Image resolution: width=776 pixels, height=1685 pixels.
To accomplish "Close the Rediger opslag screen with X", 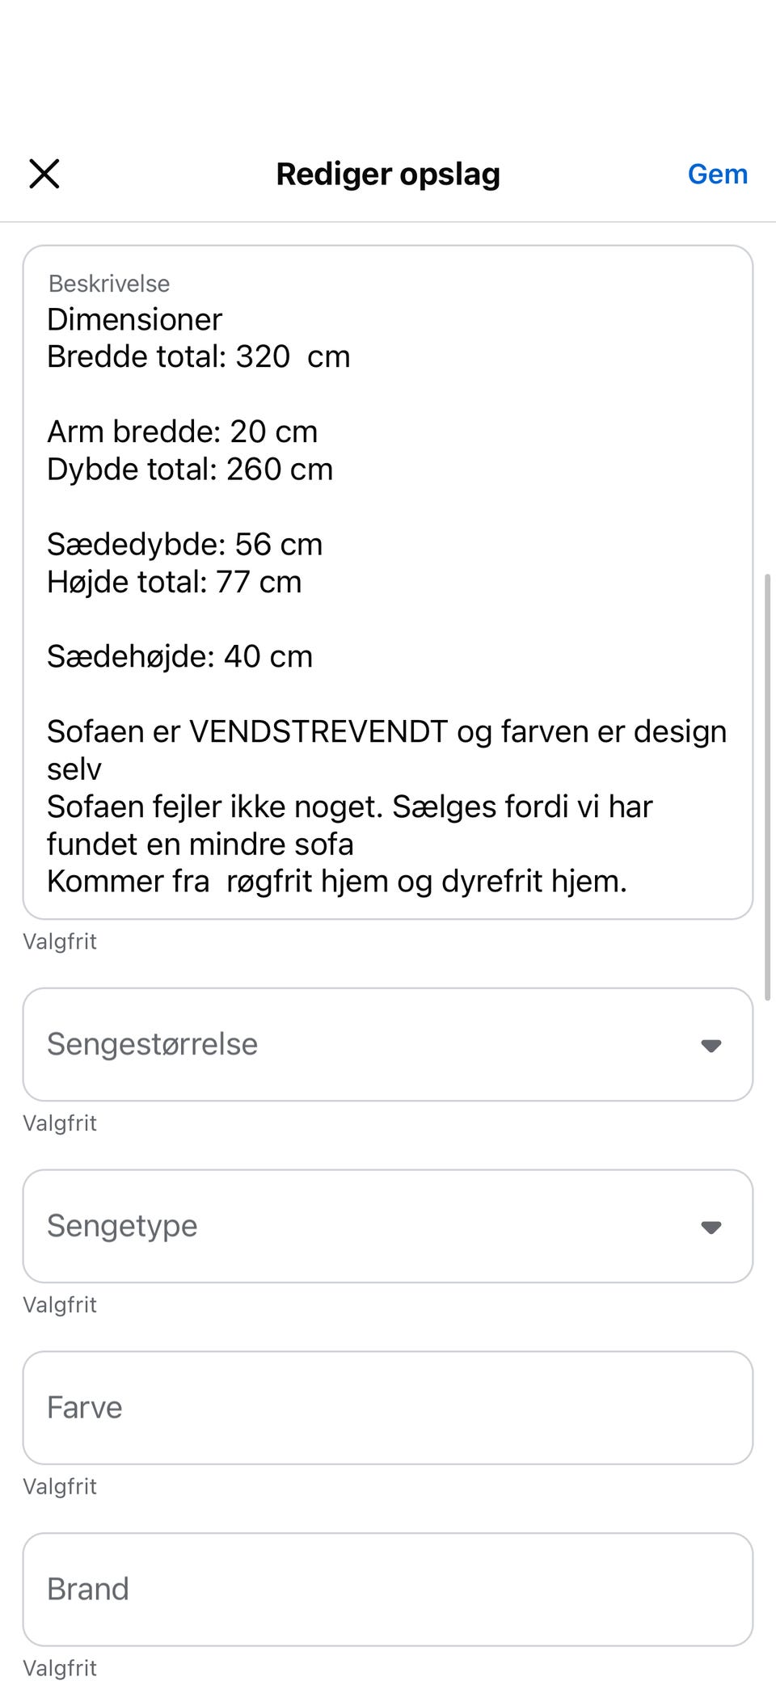I will (44, 174).
